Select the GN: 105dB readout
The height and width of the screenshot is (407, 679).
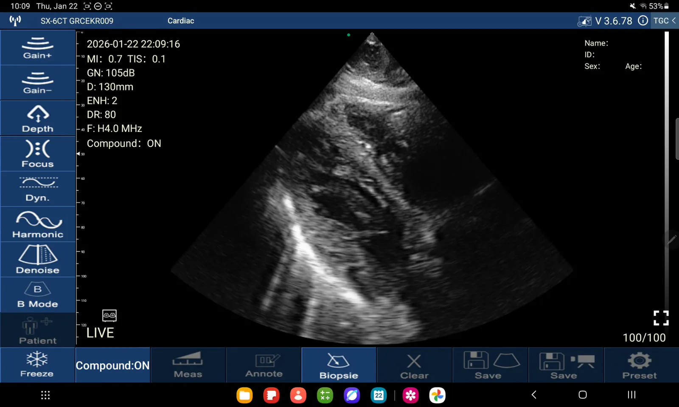pyautogui.click(x=111, y=73)
